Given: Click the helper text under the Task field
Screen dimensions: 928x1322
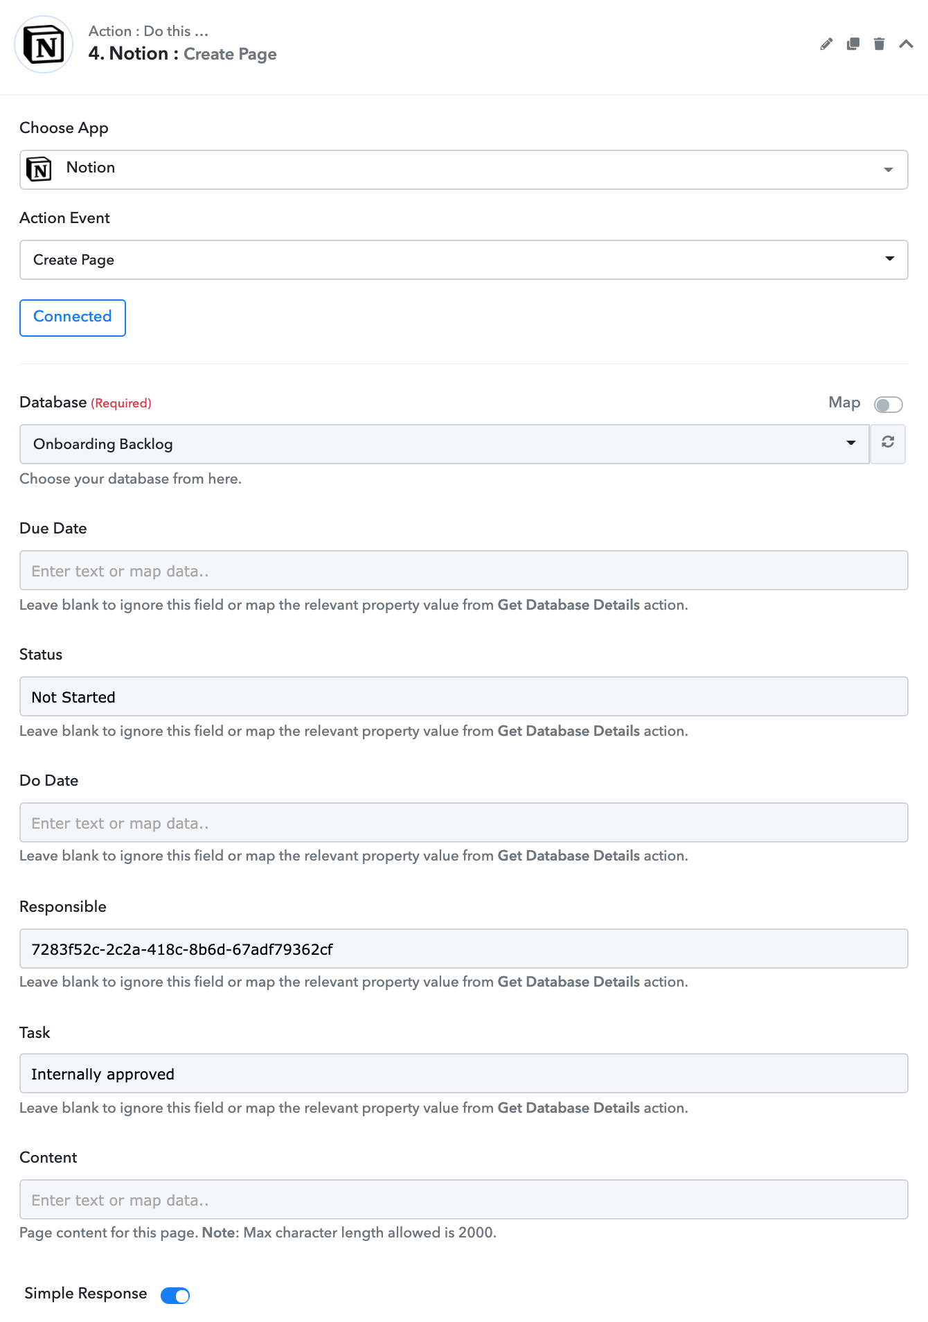Looking at the screenshot, I should [x=354, y=1108].
